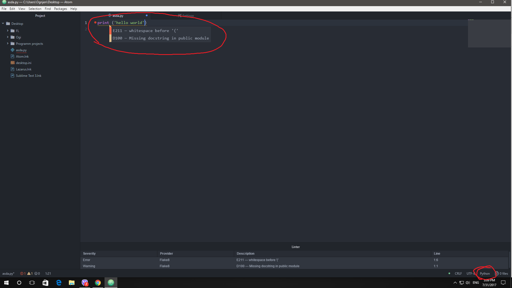Open Google Chrome from the taskbar
The image size is (512, 288).
pos(98,282)
